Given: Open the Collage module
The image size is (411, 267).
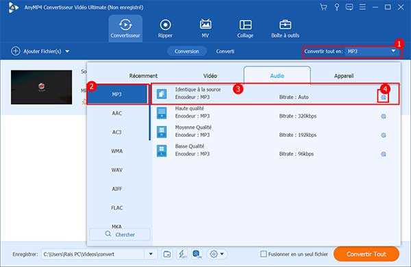Looking at the screenshot, I should 245,28.
